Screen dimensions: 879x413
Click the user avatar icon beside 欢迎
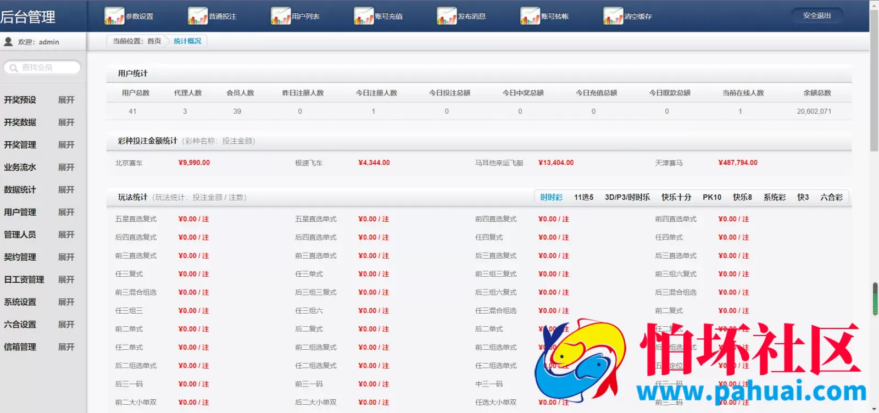point(8,42)
